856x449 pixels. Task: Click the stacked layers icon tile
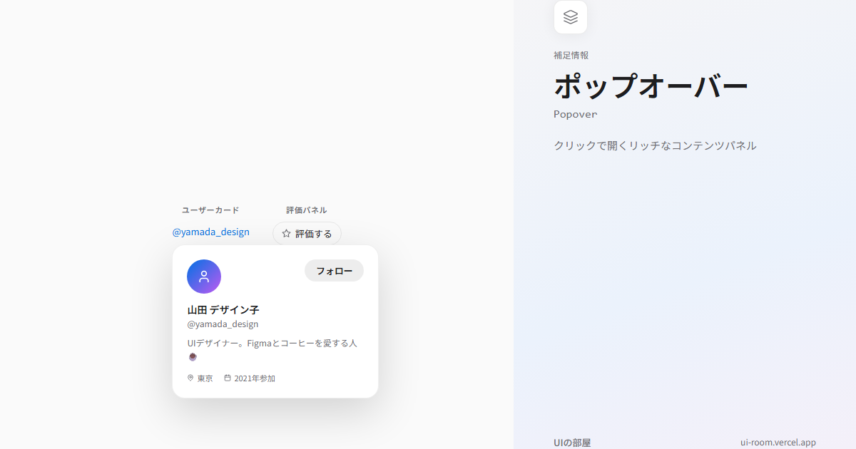coord(571,17)
